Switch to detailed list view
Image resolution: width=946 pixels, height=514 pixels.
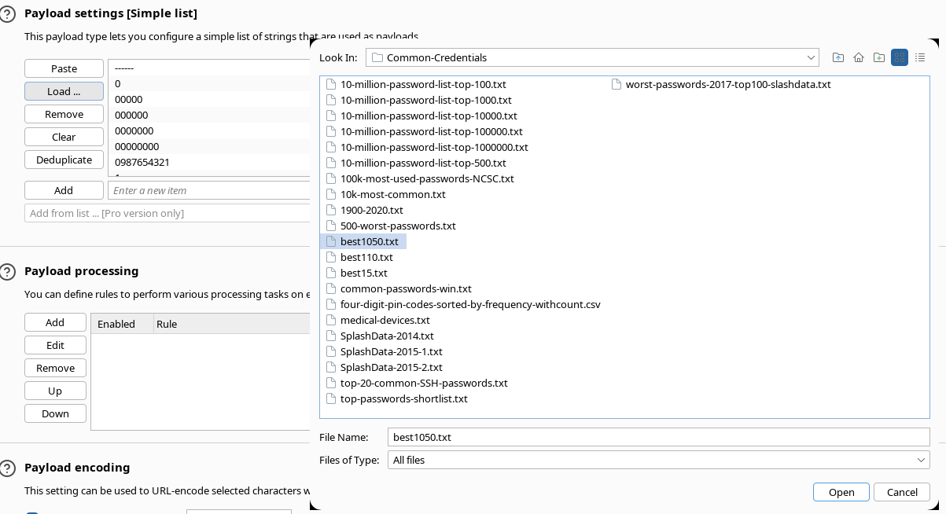tap(920, 57)
